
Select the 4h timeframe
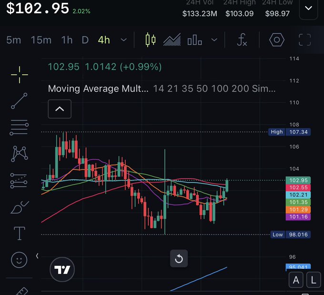104,40
